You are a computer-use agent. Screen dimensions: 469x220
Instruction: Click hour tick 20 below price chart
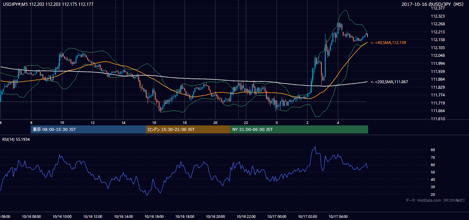(215, 123)
